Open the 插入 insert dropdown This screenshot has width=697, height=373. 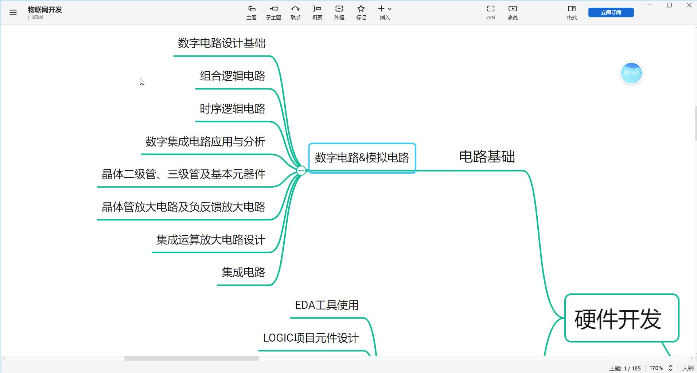(385, 12)
